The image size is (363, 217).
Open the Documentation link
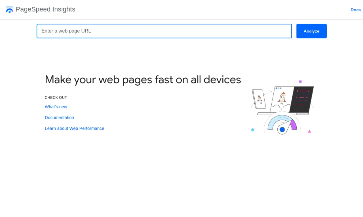tap(59, 118)
